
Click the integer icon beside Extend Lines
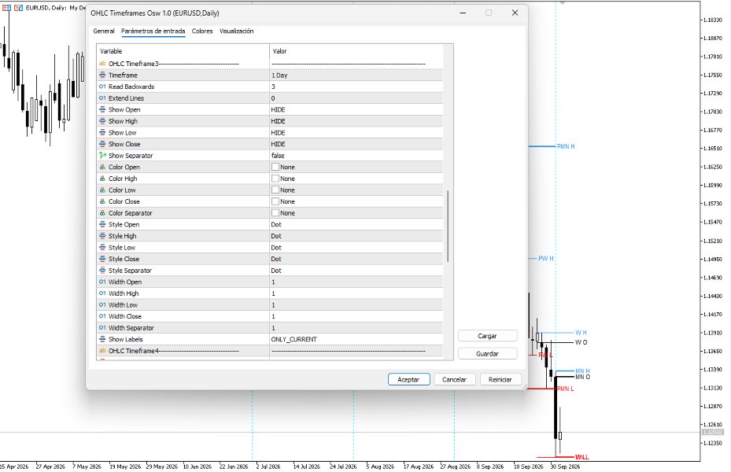tap(102, 98)
